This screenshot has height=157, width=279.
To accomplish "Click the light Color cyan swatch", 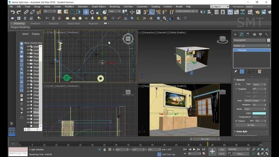I will [259, 113].
